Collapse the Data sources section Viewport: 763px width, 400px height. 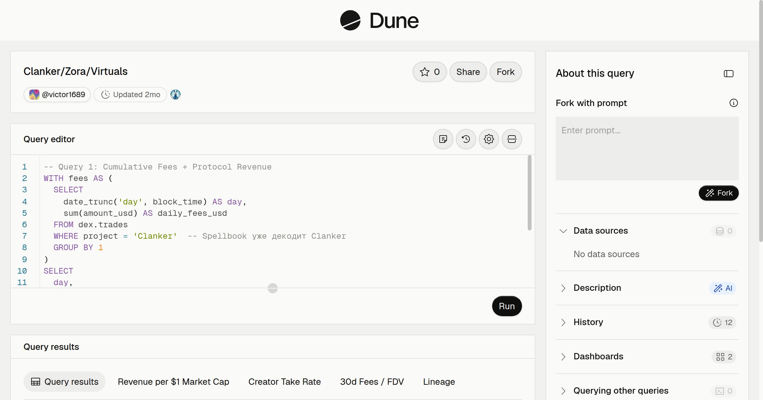[x=563, y=231]
